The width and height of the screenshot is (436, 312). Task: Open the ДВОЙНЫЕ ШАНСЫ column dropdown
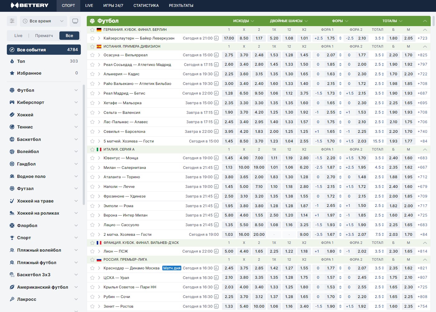pos(289,21)
